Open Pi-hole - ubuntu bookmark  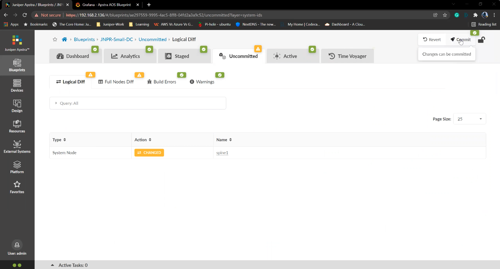(x=214, y=24)
